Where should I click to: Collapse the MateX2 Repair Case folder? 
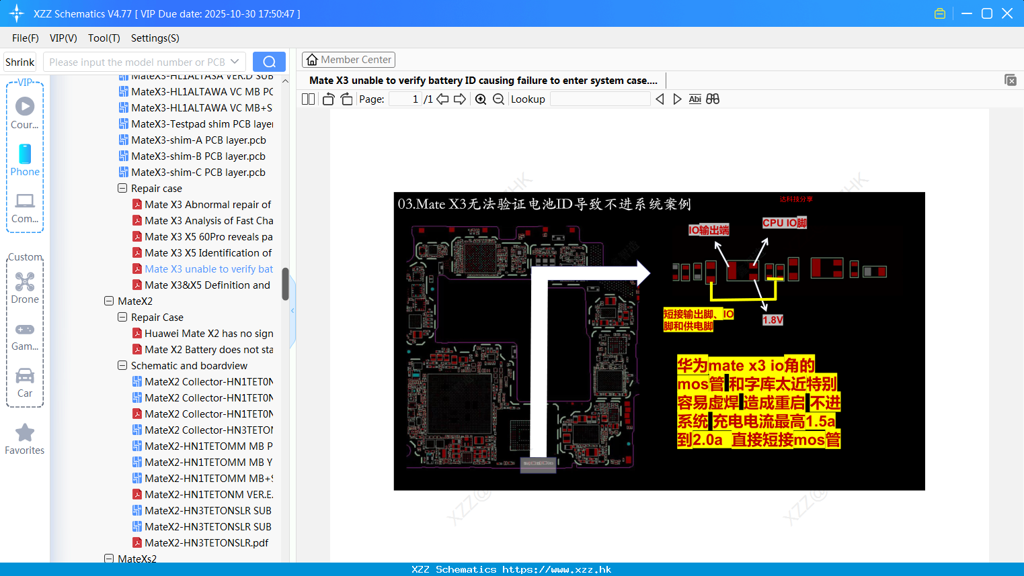click(122, 317)
